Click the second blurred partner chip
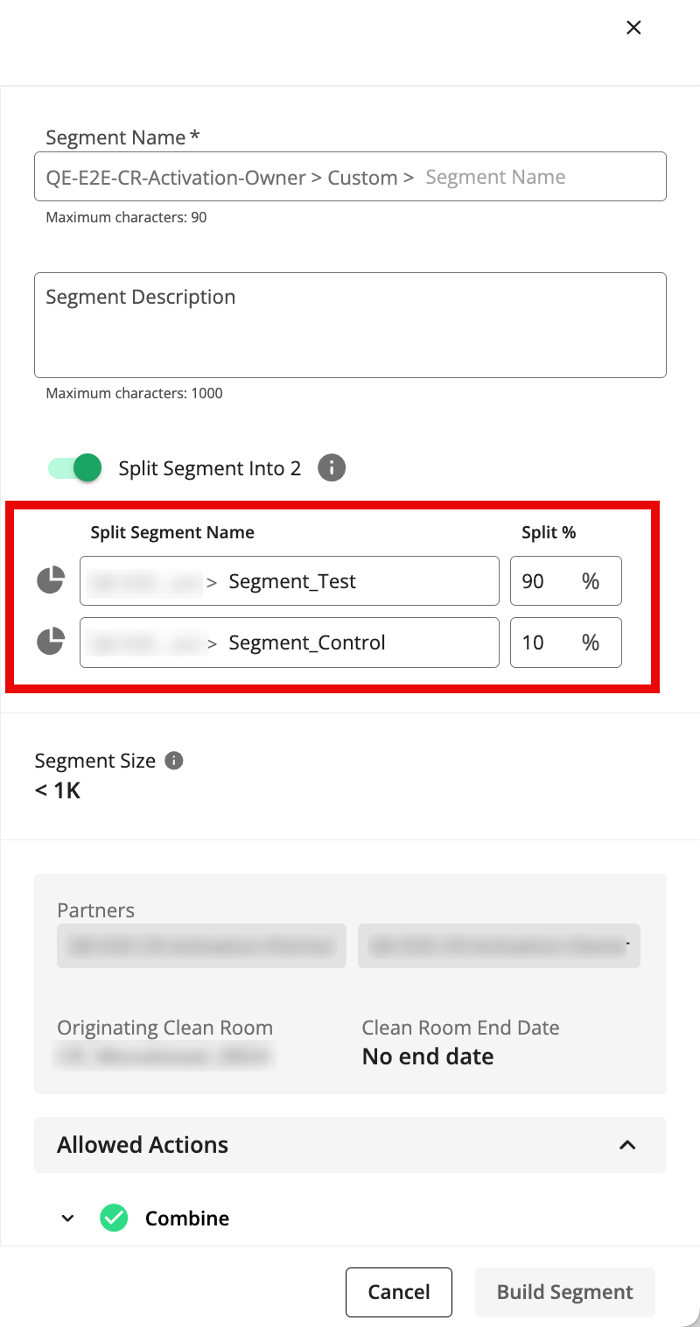The height and width of the screenshot is (1327, 700). (x=499, y=945)
